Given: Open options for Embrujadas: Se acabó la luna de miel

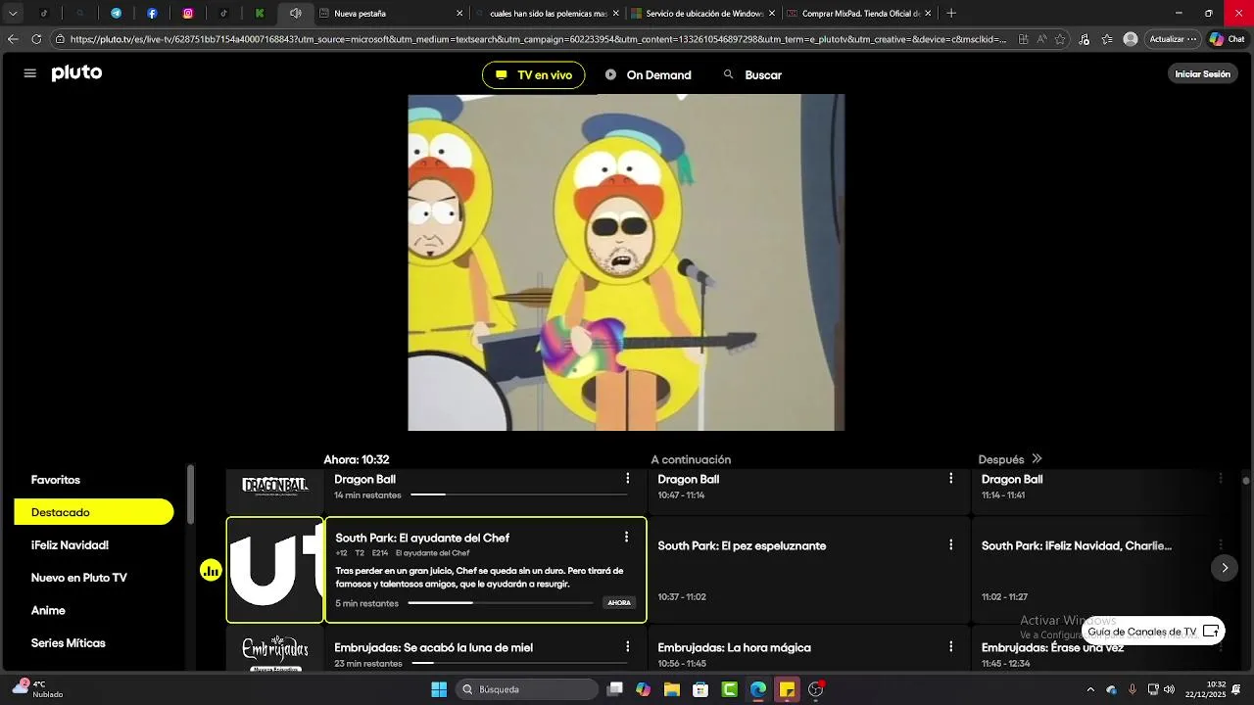Looking at the screenshot, I should [x=627, y=647].
